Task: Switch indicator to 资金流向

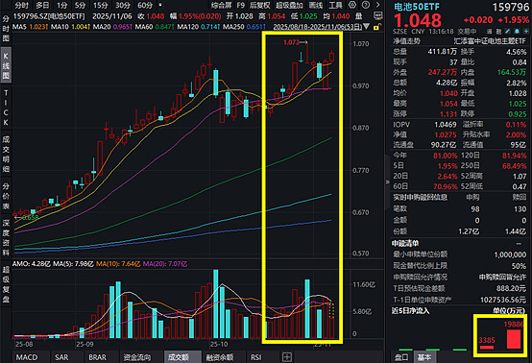Action: 136,357
